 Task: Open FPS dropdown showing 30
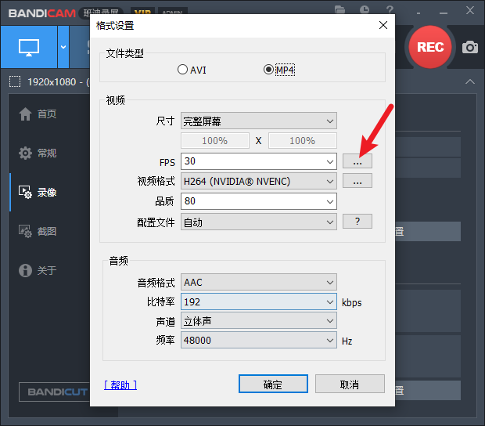pos(259,161)
